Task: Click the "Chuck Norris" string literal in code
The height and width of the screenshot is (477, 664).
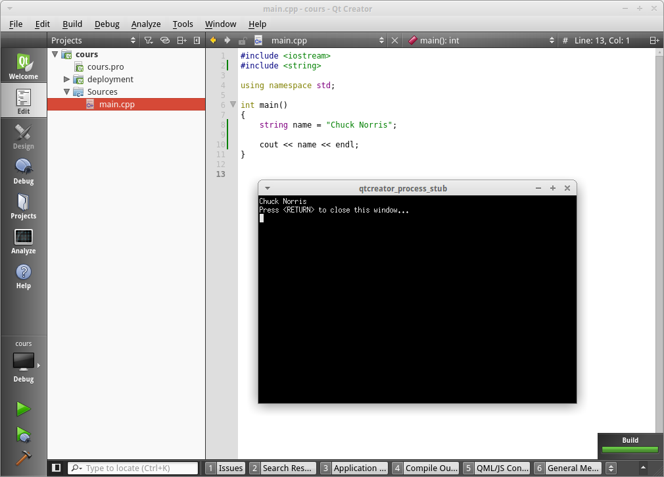Action: point(359,125)
